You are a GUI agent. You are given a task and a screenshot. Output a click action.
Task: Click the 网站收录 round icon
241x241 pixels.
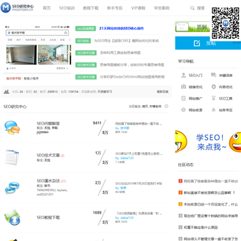[183, 110]
